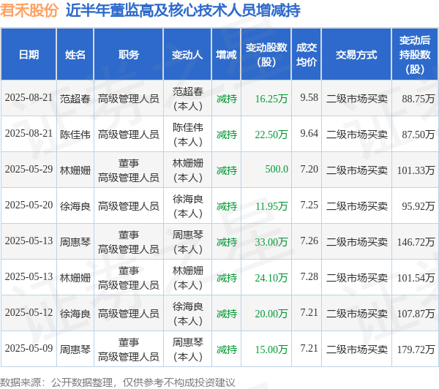Select the date cell 2025-05-09
Screen dimensions: 439x389
(29, 348)
